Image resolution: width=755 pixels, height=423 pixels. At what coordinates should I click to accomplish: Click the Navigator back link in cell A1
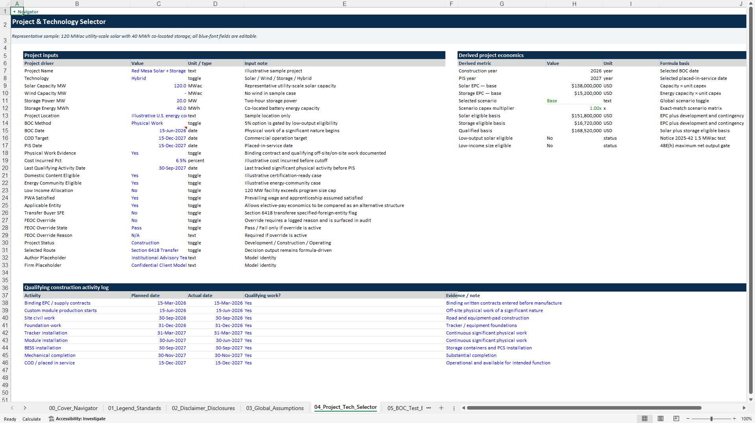click(26, 12)
